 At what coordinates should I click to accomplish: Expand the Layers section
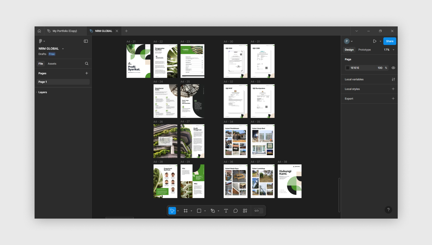point(42,92)
